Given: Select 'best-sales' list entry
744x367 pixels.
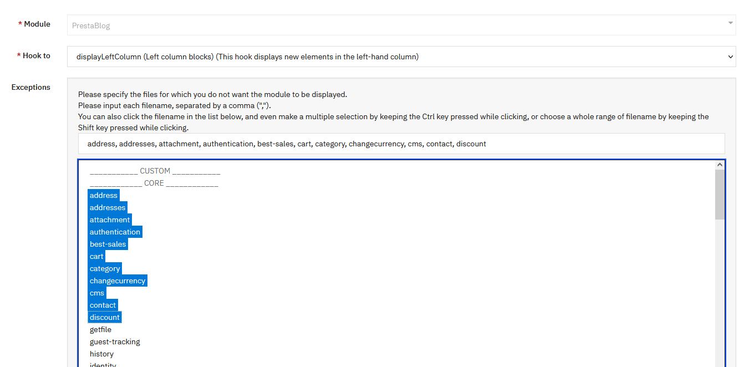Looking at the screenshot, I should (x=108, y=244).
